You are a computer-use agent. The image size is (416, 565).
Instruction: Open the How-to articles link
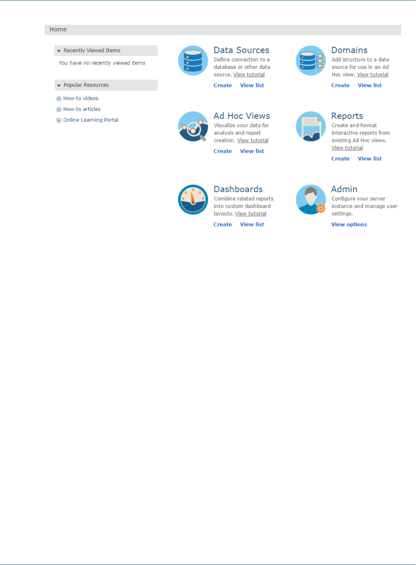(x=82, y=109)
